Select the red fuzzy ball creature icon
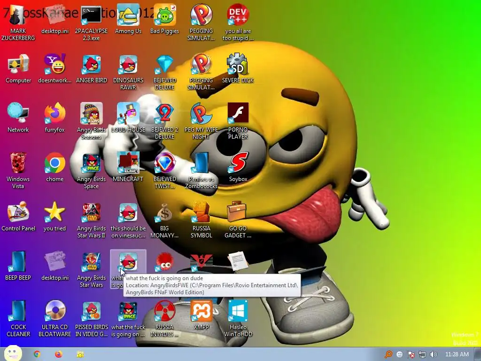 tap(164, 261)
